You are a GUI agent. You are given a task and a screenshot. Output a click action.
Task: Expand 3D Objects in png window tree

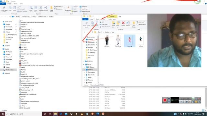click(x=84, y=67)
